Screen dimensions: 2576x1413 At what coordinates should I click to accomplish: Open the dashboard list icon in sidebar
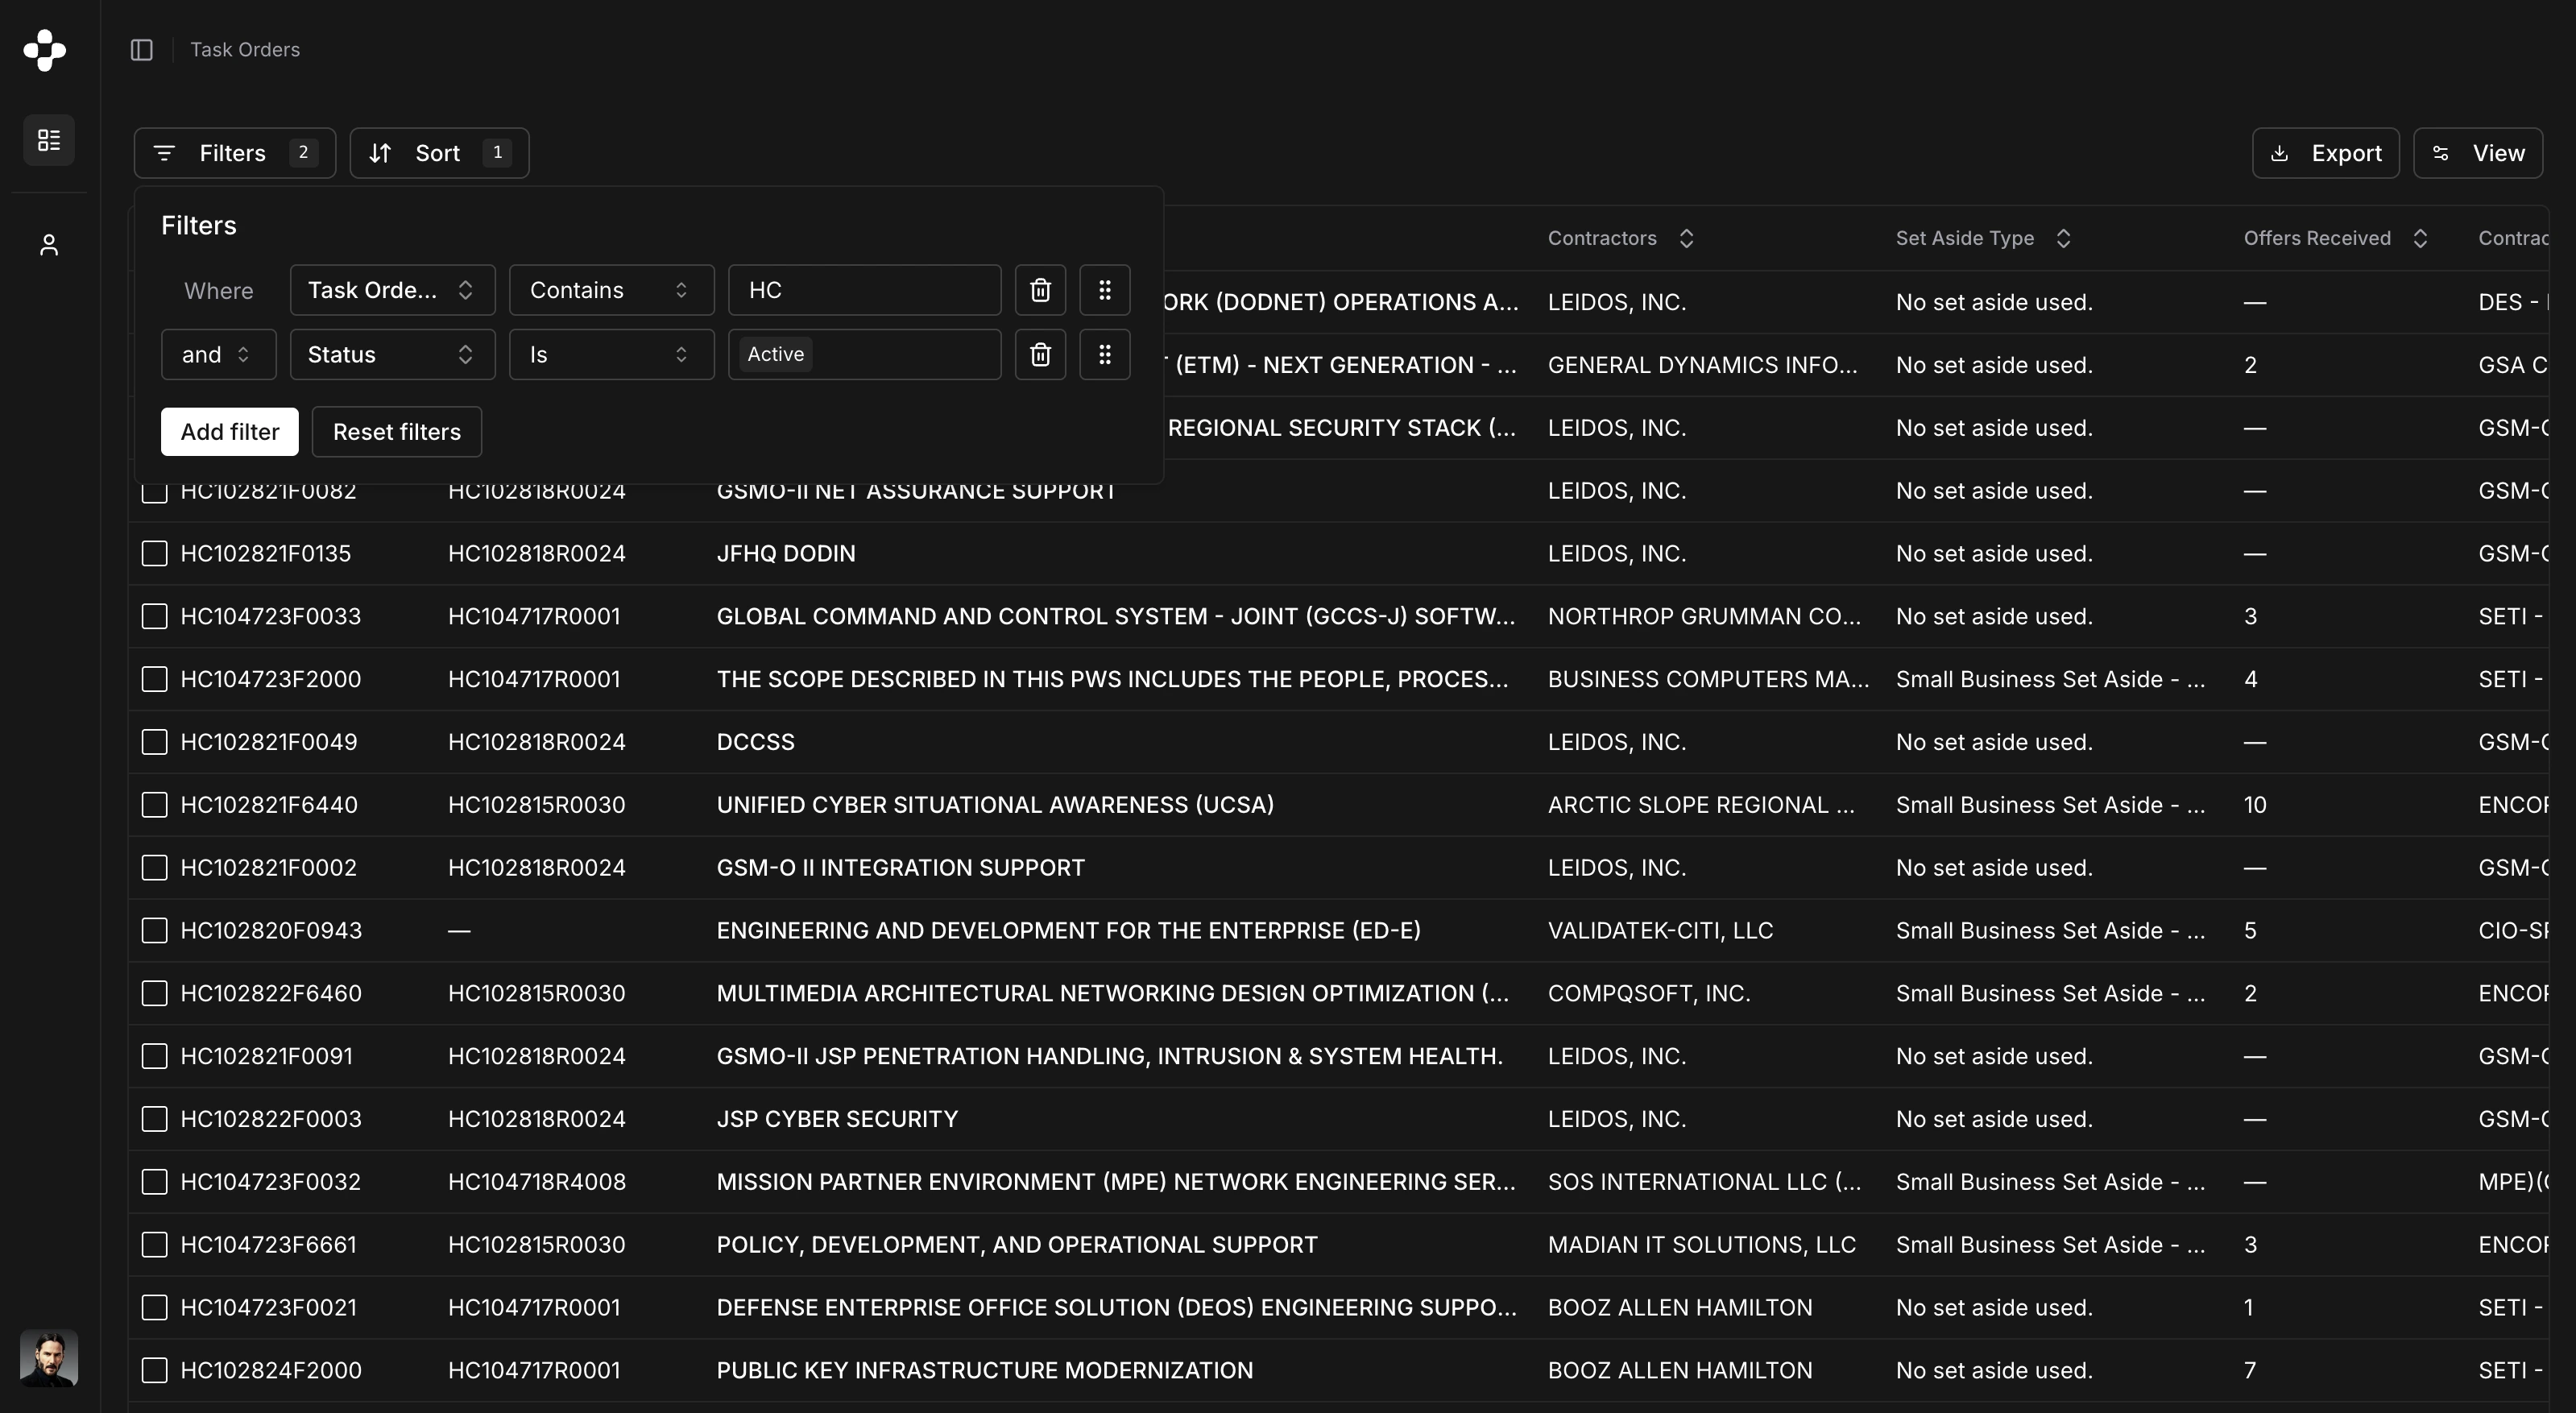pyautogui.click(x=49, y=140)
